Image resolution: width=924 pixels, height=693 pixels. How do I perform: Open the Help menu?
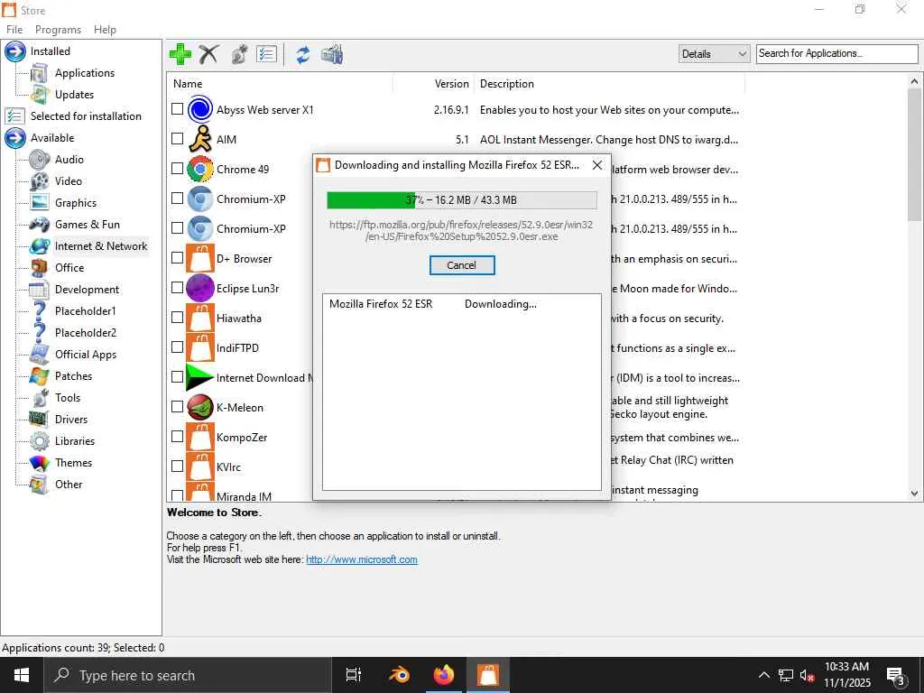105,30
